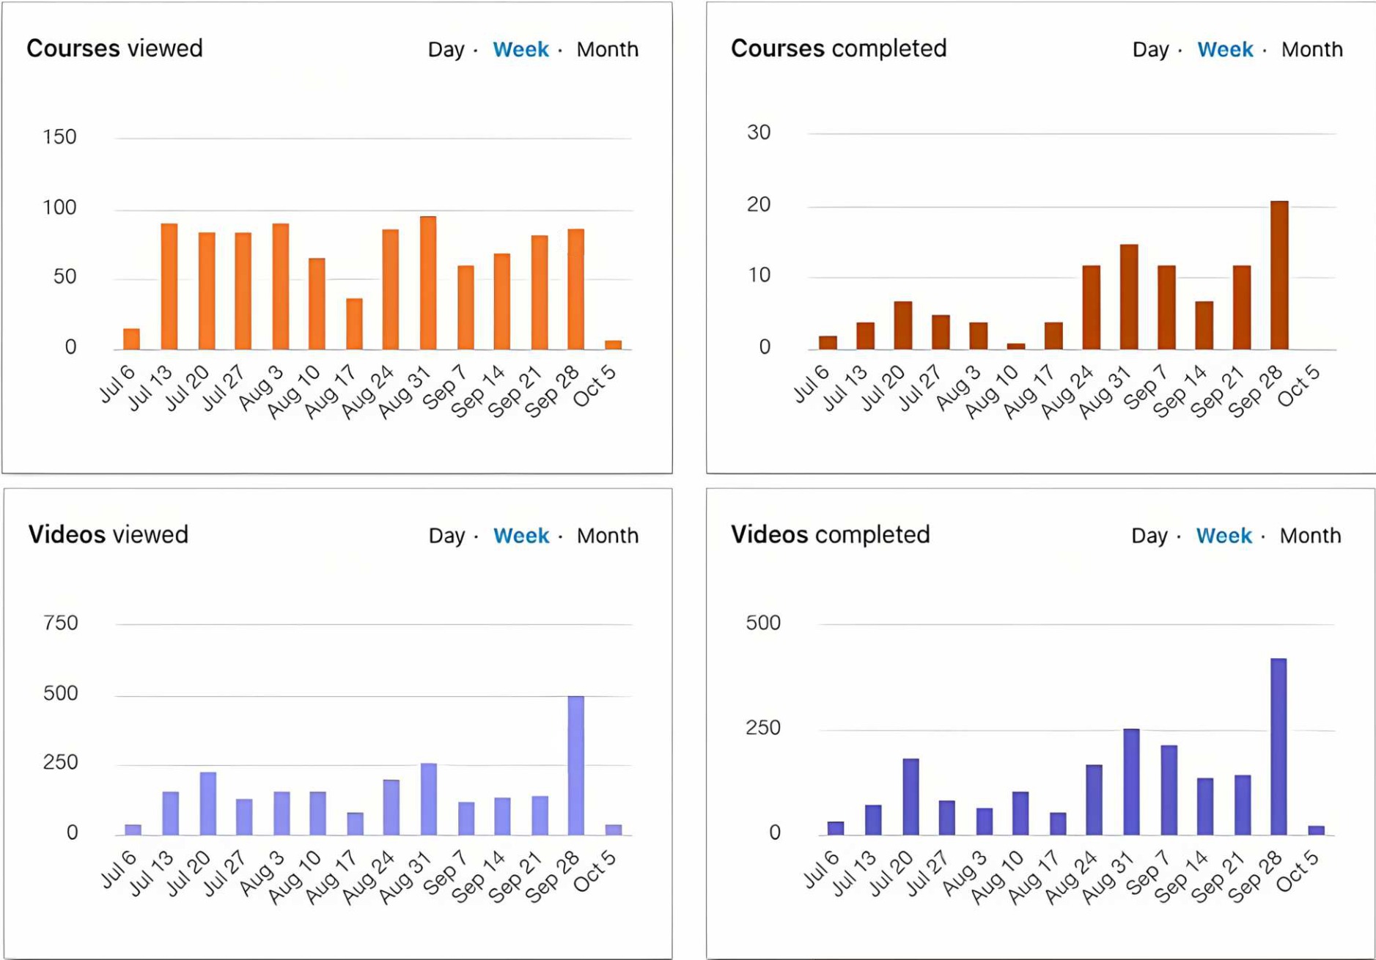Click the Sep 28 bar in Courses completed
Viewport: 1376px width, 960px height.
point(1279,276)
